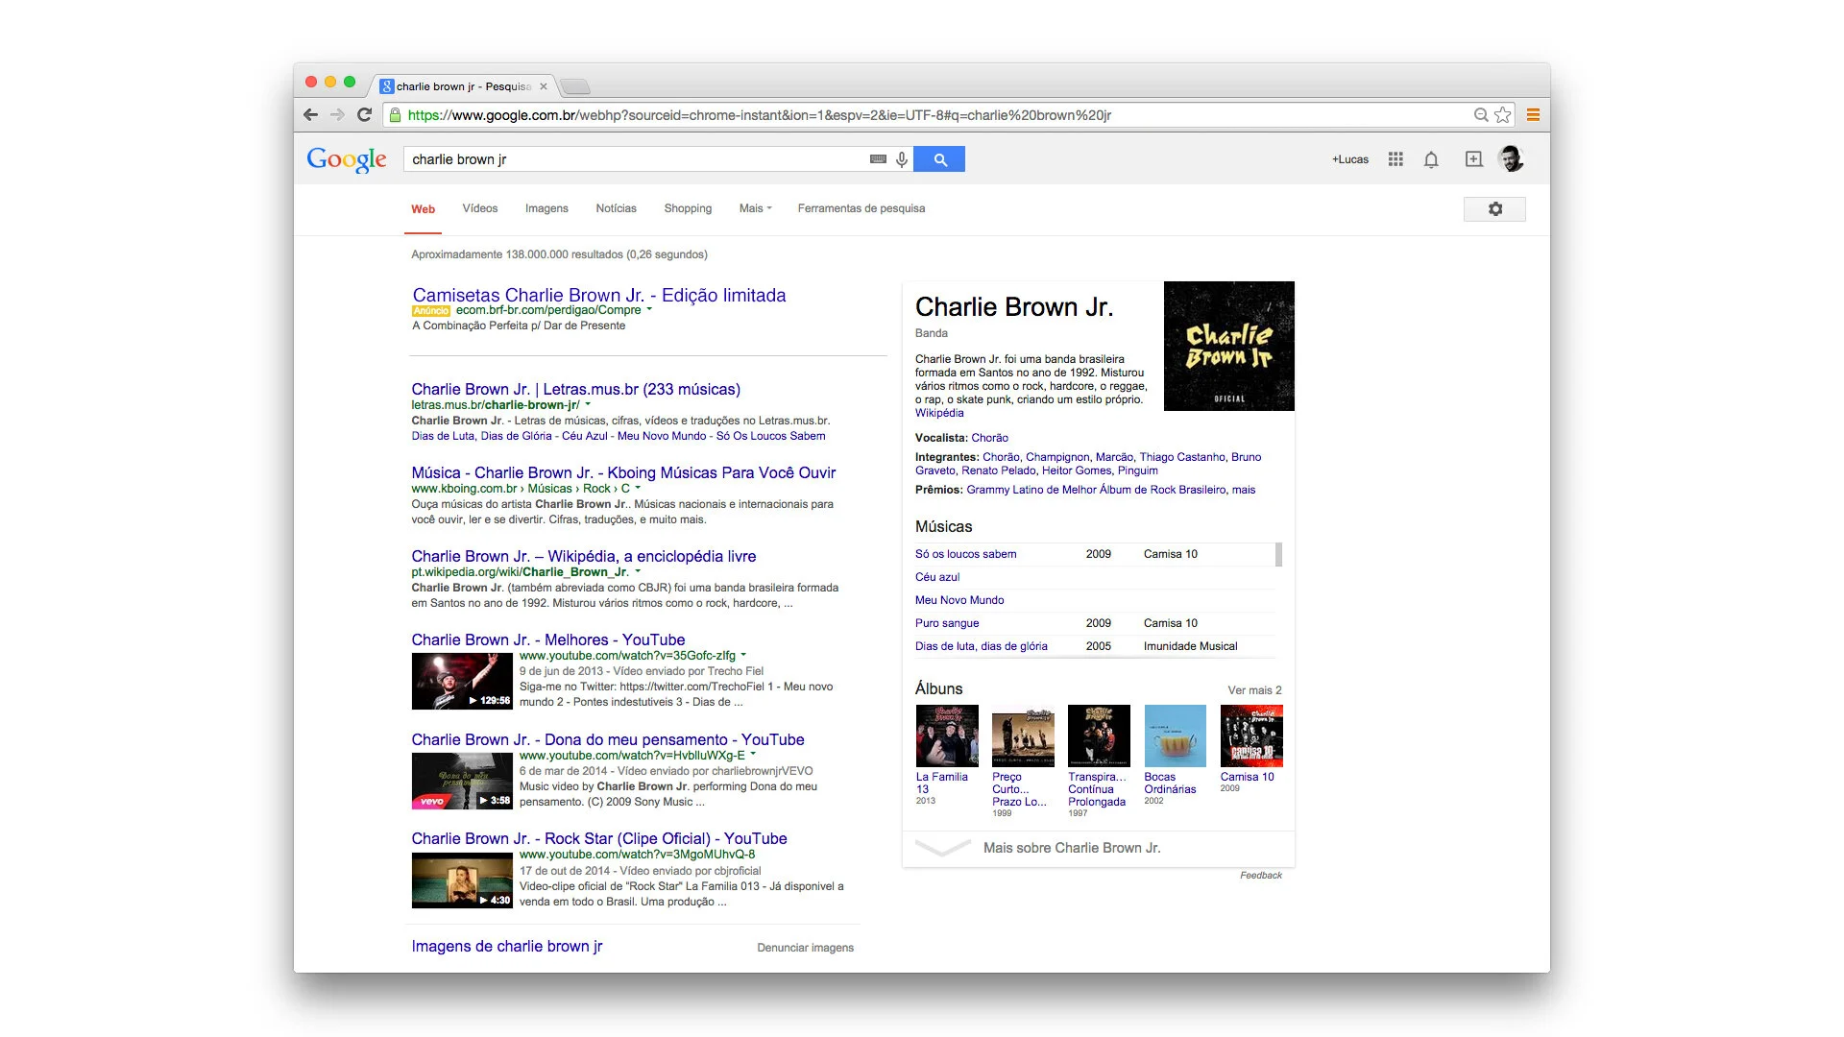Open the account profile avatar
This screenshot has height=1037, width=1844.
coord(1512,159)
